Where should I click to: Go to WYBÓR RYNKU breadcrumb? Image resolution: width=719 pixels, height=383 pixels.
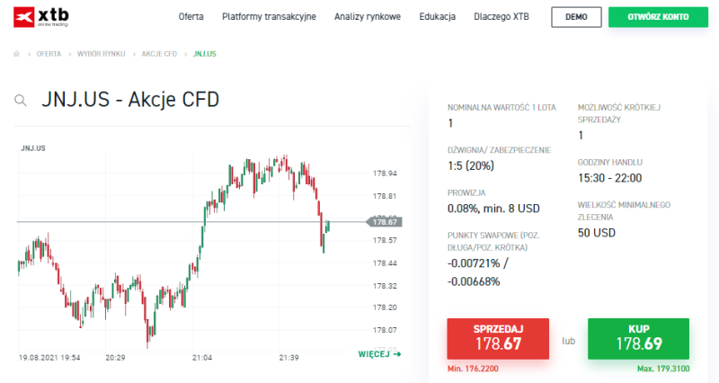click(x=102, y=54)
